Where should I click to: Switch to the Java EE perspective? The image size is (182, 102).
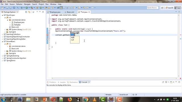[169, 8]
